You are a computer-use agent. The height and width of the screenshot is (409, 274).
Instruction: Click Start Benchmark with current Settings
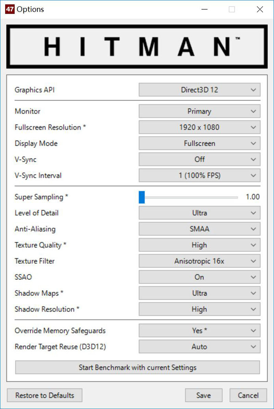pos(137,368)
